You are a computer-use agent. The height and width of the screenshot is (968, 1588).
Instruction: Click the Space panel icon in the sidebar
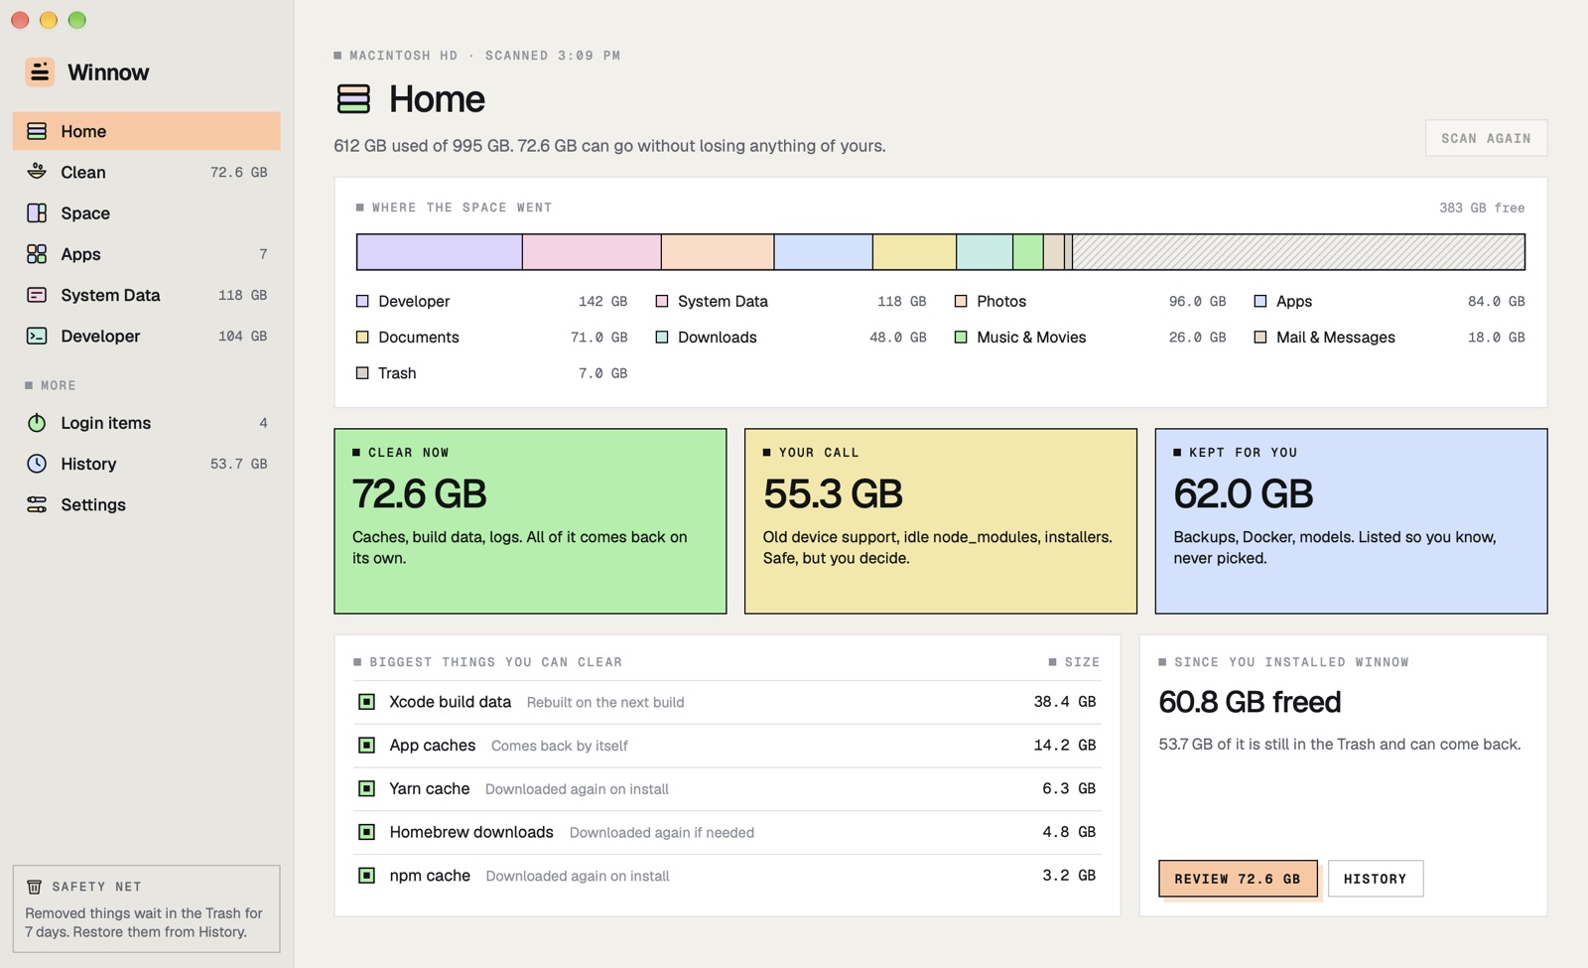(x=37, y=212)
